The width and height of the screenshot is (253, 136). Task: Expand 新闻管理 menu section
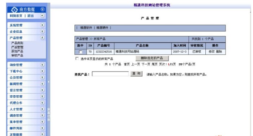(x=26, y=84)
